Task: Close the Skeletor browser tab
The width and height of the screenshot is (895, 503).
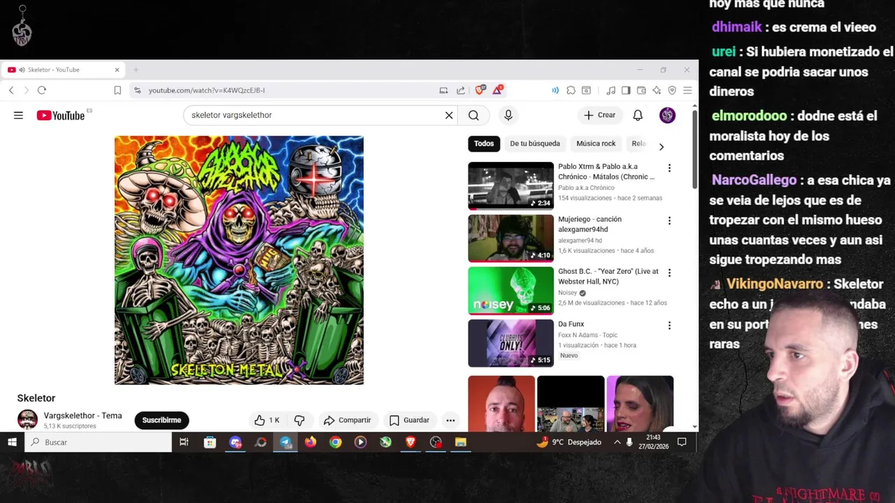Action: click(117, 70)
